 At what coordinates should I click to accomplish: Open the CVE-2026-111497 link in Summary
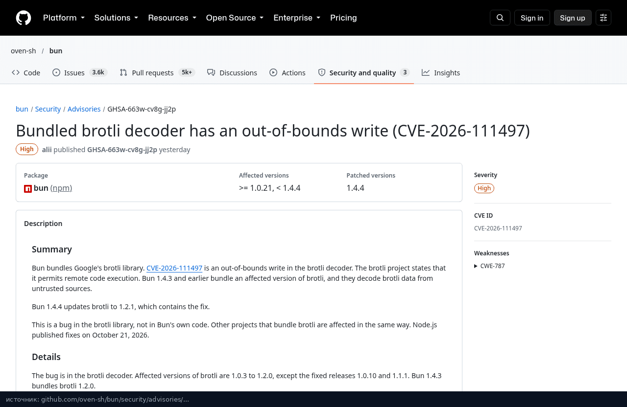tap(174, 268)
